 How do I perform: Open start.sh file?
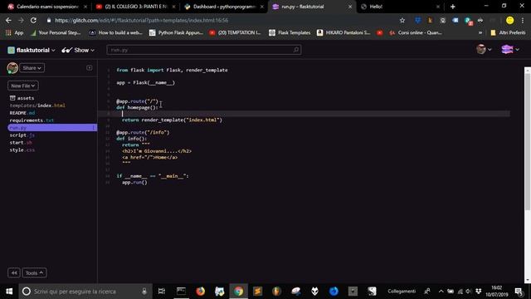click(21, 143)
